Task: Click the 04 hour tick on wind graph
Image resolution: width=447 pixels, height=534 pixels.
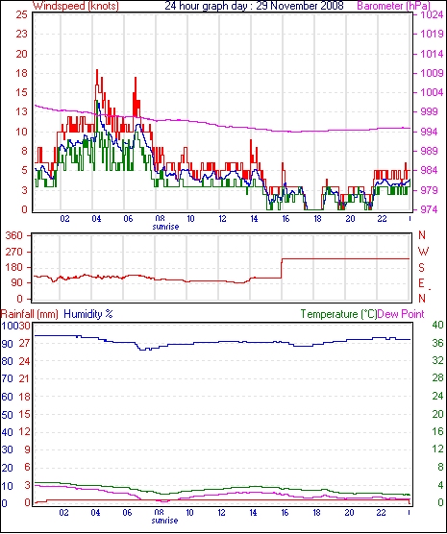Action: [x=96, y=218]
